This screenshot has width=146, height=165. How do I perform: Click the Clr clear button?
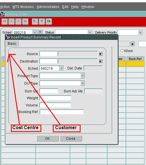point(49,22)
